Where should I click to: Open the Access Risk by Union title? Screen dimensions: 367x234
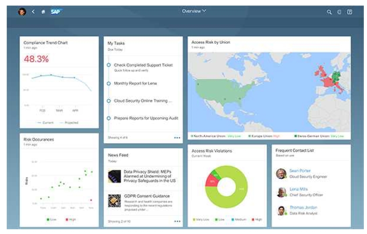211,42
